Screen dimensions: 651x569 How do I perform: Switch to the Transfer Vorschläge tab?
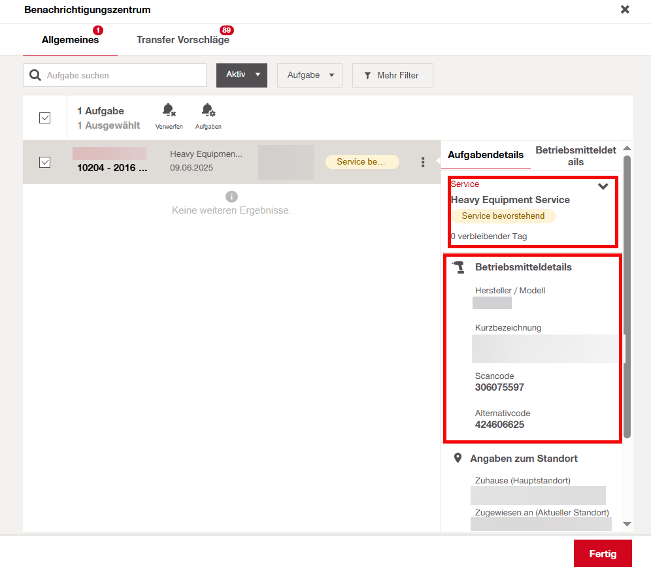click(182, 40)
